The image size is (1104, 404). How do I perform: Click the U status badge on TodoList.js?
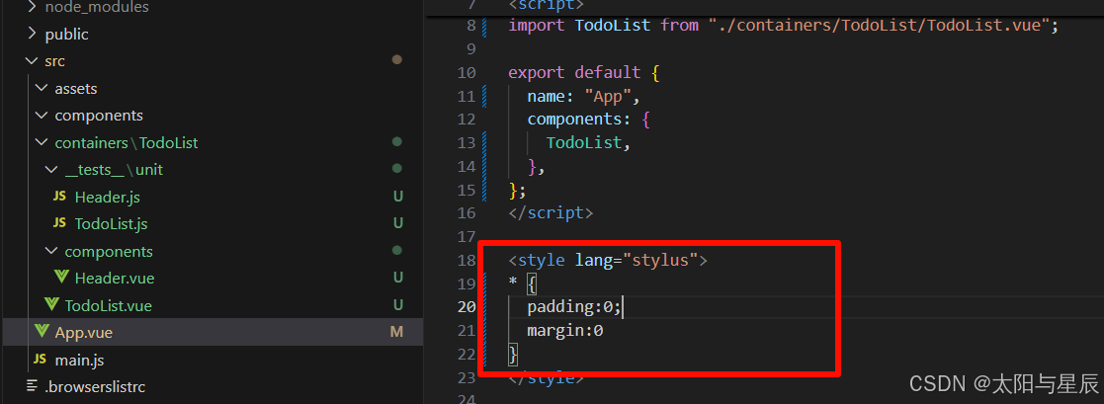pos(397,224)
